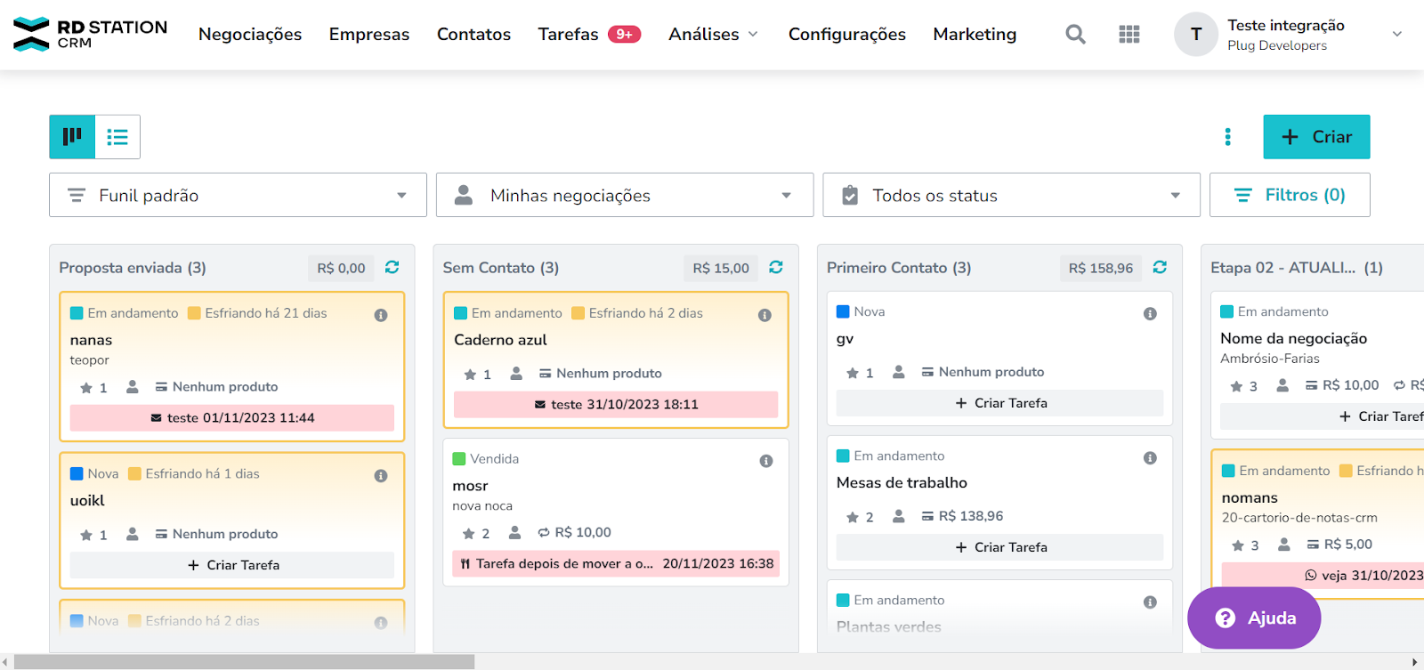The width and height of the screenshot is (1424, 670).
Task: Go to the Tarefas menu item
Action: 568,35
